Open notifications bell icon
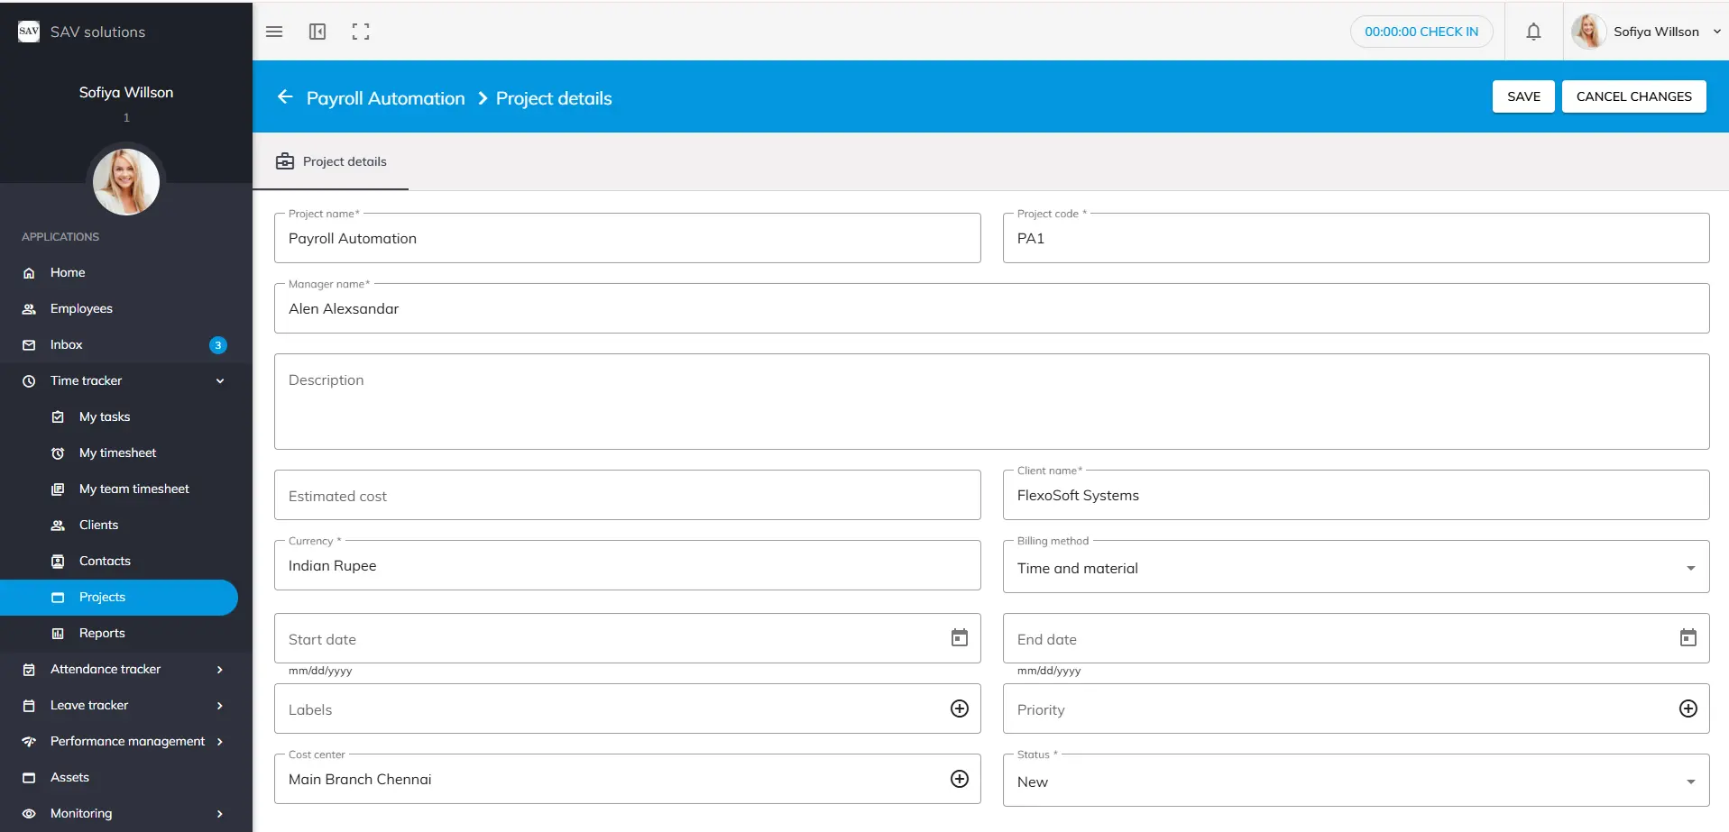Screen dimensions: 1729x832 [x=1533, y=32]
